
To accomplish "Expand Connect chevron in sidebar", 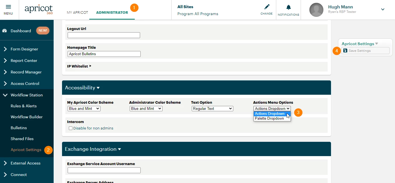I will [5, 175].
